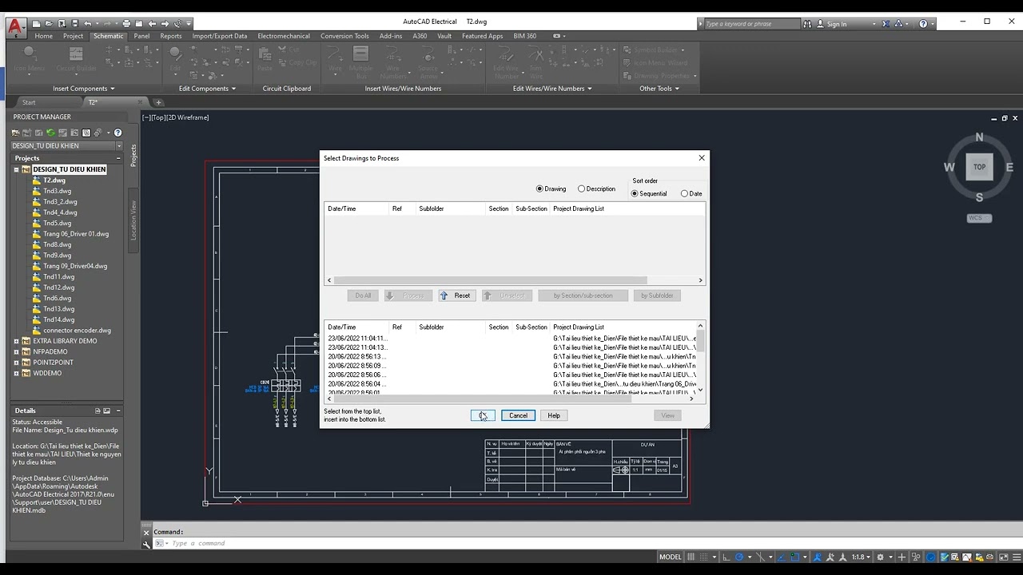The image size is (1023, 575).
Task: Switch to the Panel ribbon tab
Action: click(141, 36)
